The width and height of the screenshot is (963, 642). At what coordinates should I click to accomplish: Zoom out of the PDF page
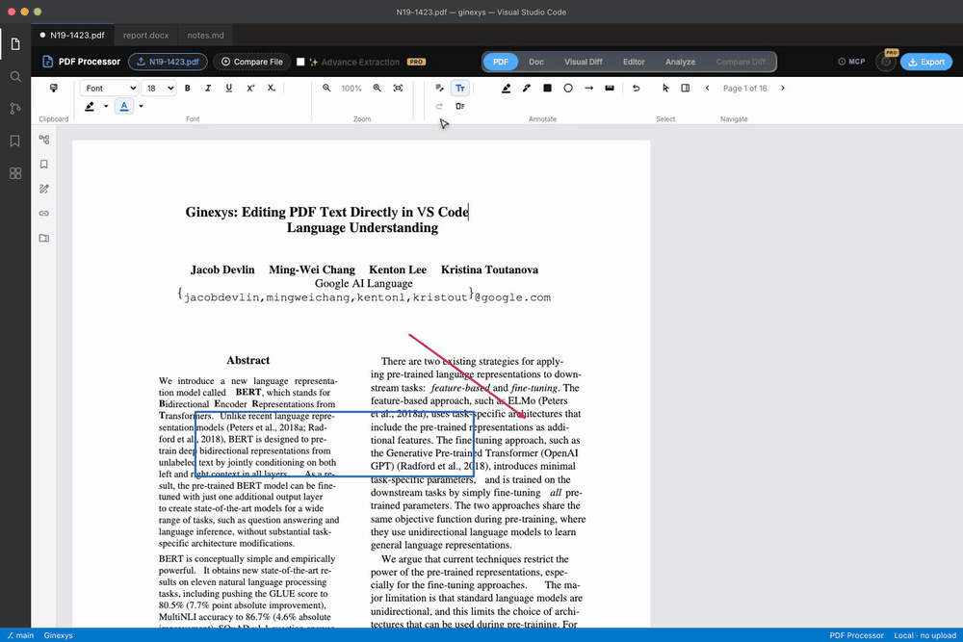tap(326, 88)
